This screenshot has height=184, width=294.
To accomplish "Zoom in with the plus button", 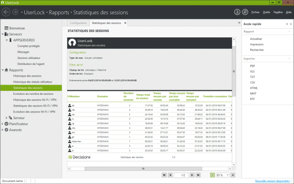I will (x=233, y=175).
